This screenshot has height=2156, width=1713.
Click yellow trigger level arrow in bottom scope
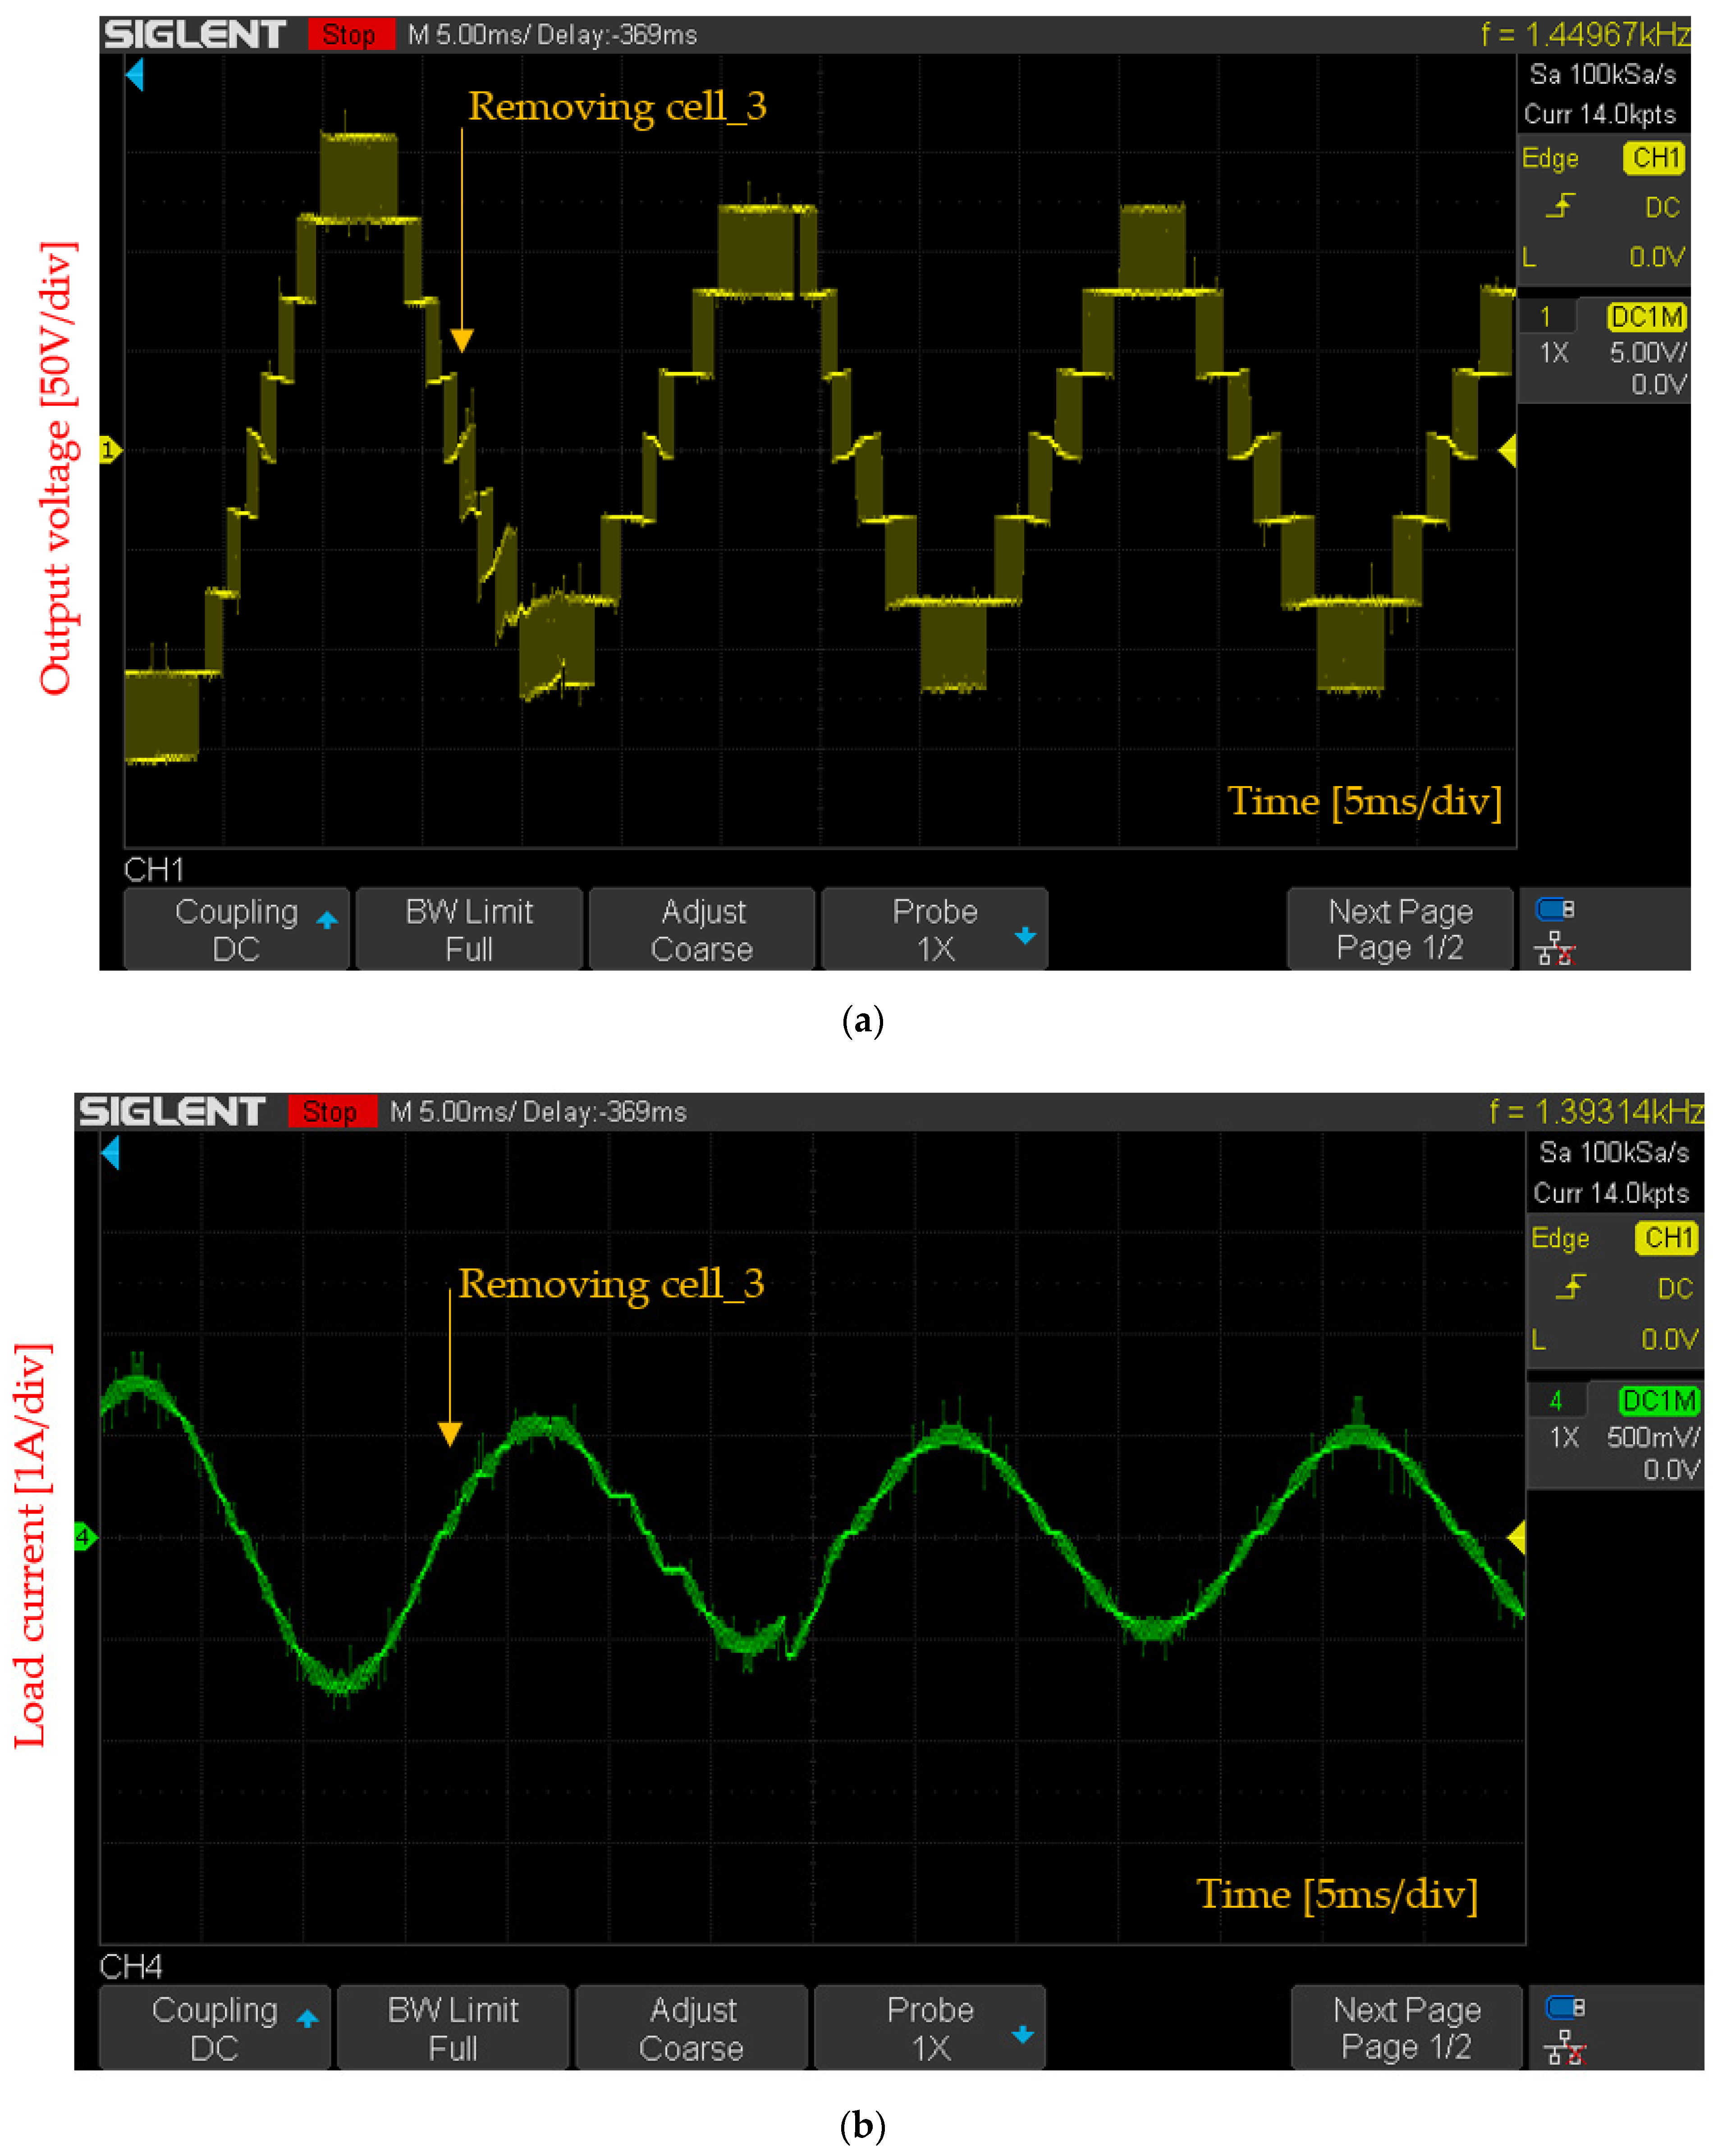pyautogui.click(x=1516, y=1537)
